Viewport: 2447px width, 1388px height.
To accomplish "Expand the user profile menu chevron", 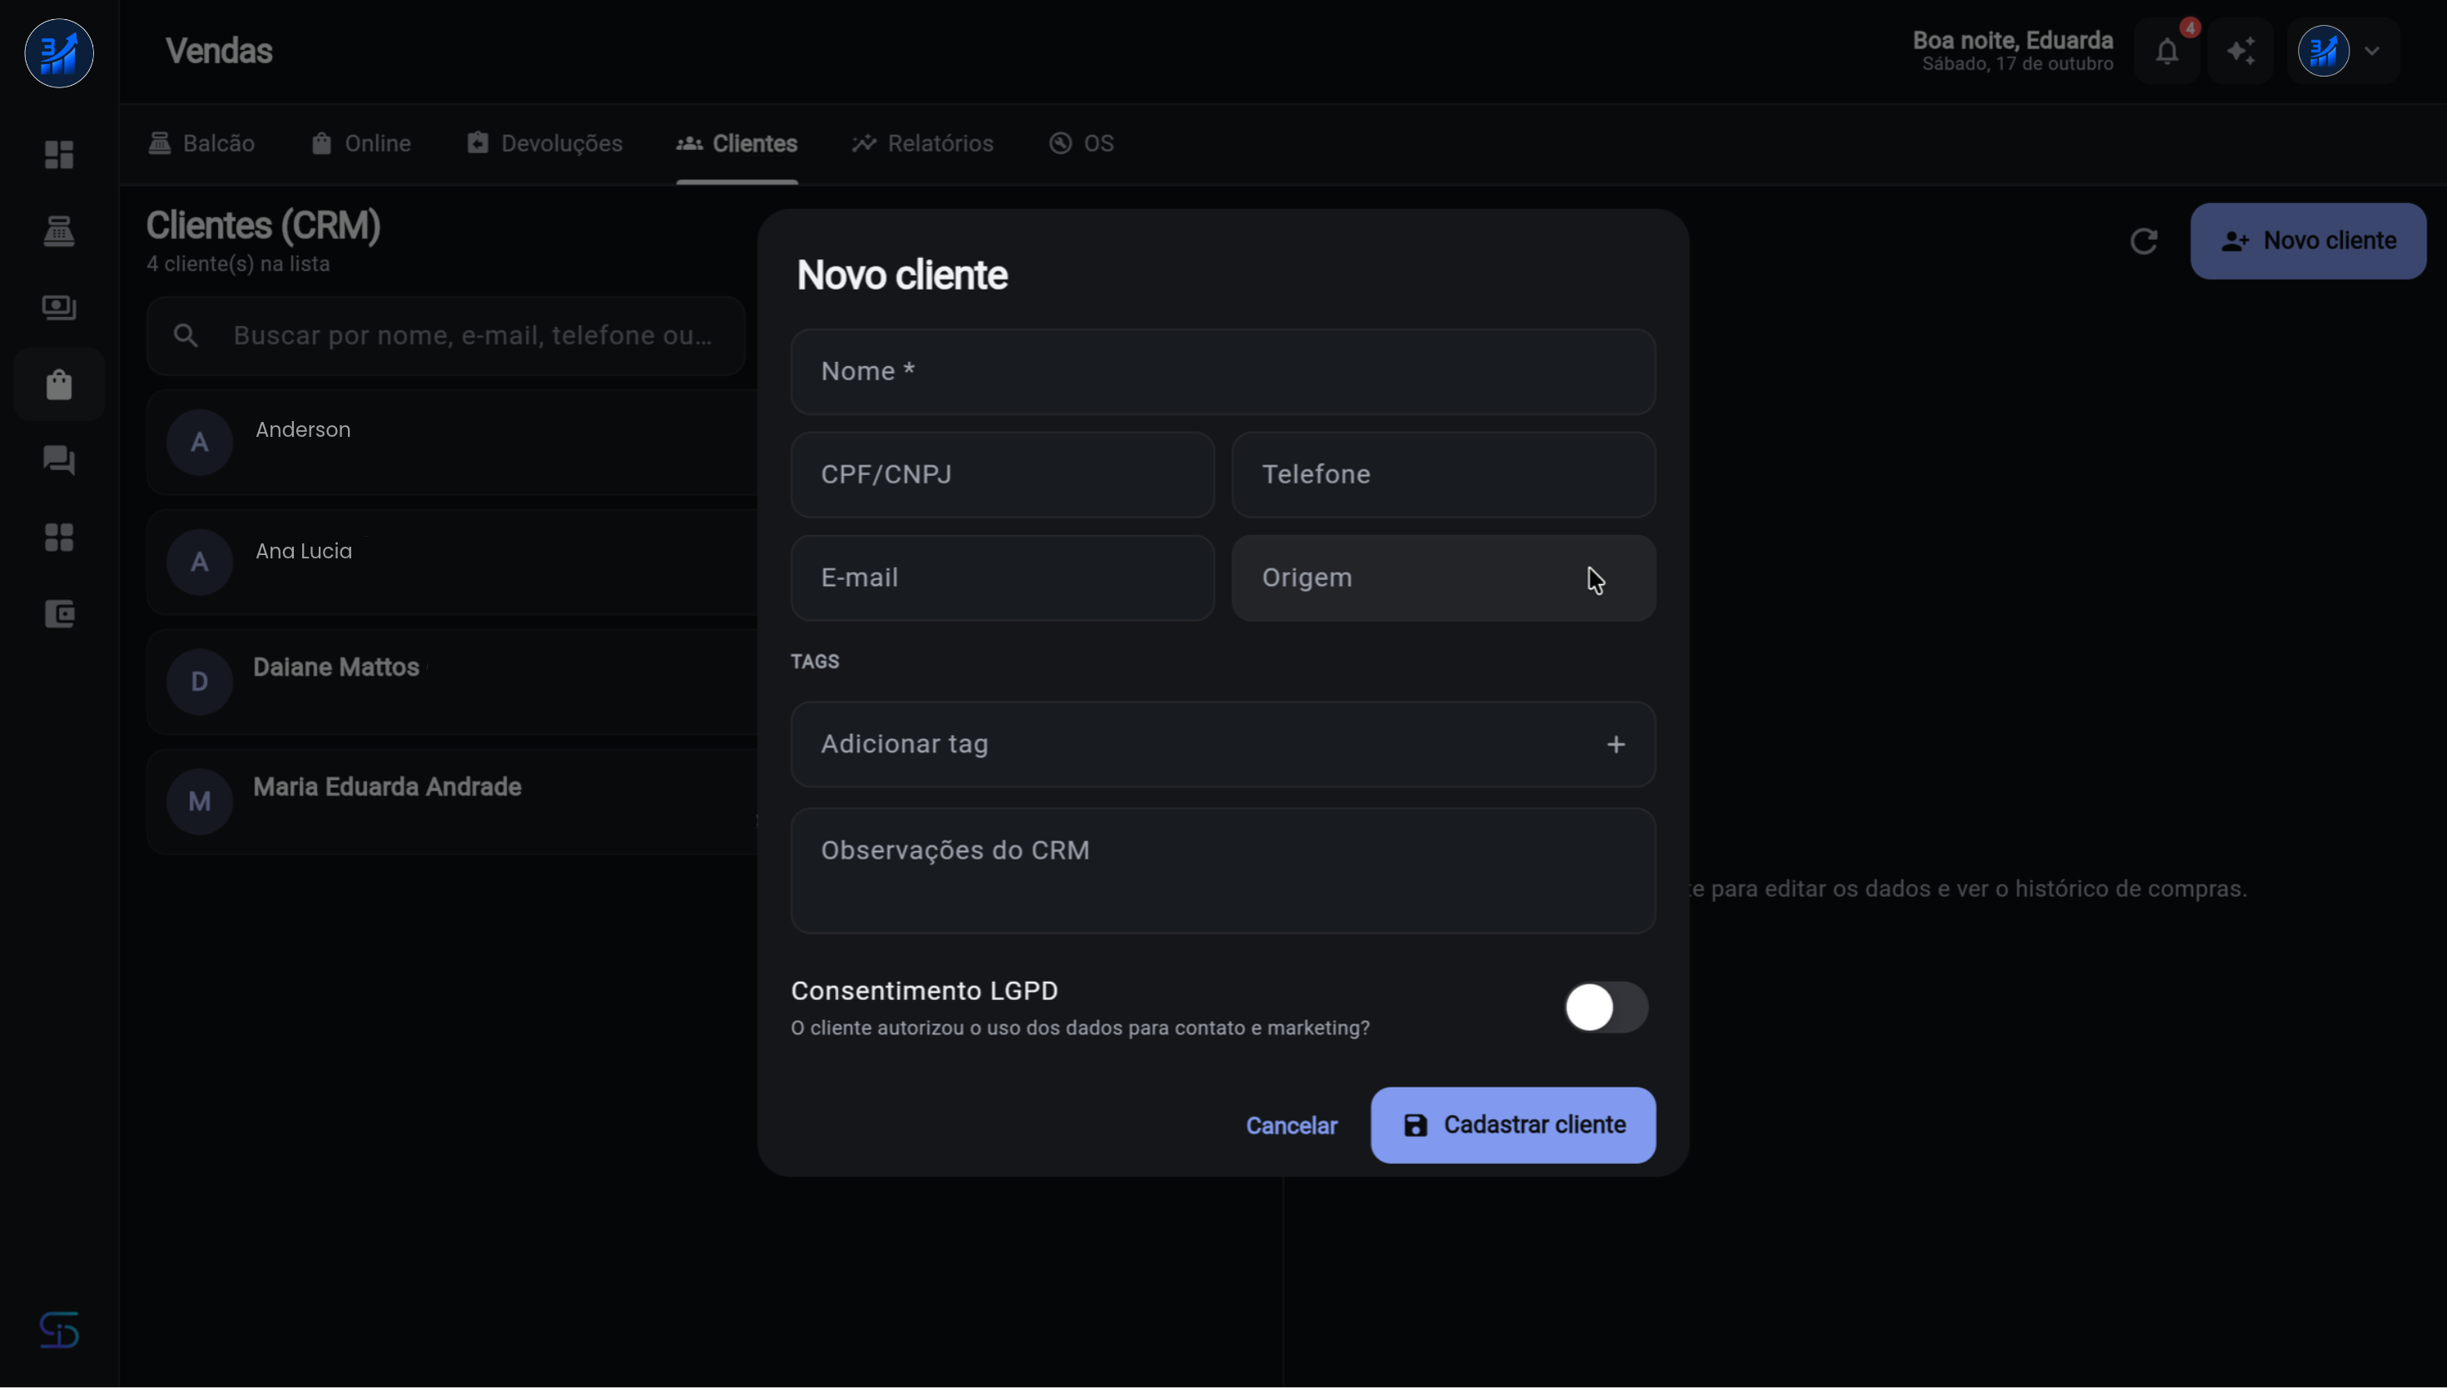I will pos(2372,52).
